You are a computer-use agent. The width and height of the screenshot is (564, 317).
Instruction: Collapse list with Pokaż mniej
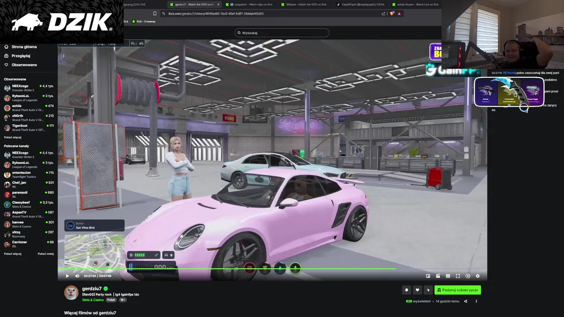[45, 254]
